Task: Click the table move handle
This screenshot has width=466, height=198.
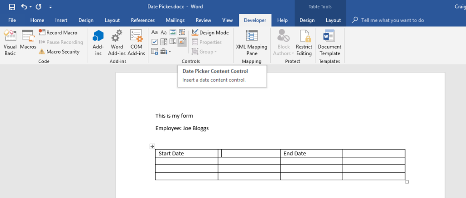Action: (x=152, y=146)
